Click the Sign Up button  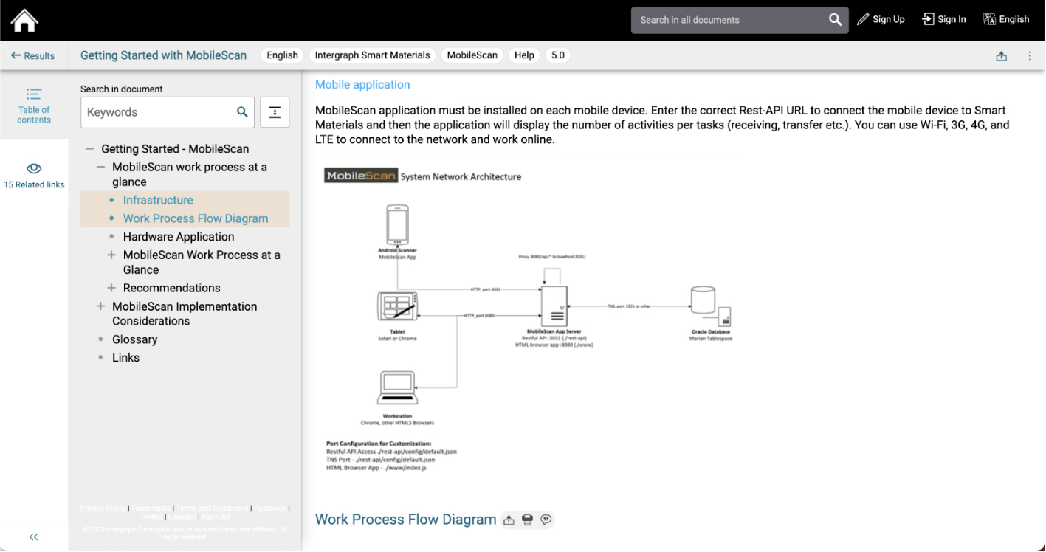point(881,20)
